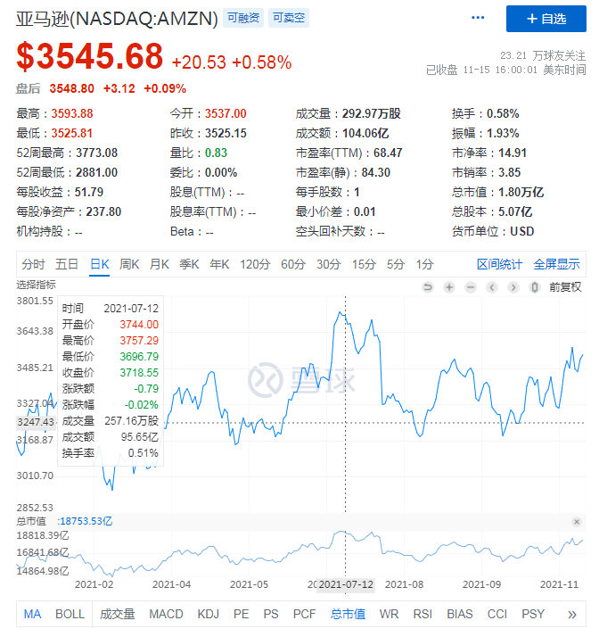Select the 分时 intraday tab

point(33,264)
